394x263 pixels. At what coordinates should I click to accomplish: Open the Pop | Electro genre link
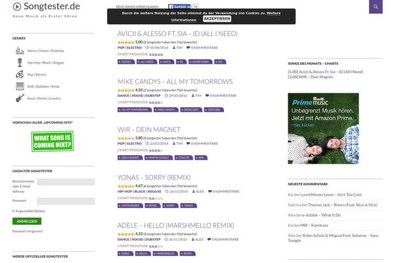pyautogui.click(x=37, y=74)
